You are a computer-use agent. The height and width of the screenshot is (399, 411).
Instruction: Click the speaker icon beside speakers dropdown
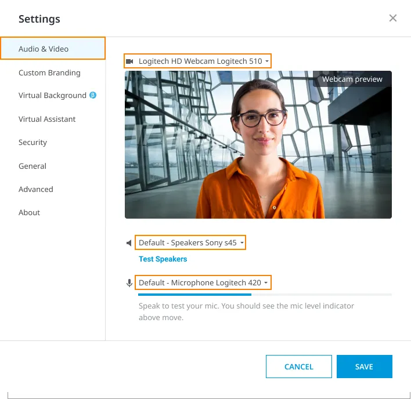129,243
